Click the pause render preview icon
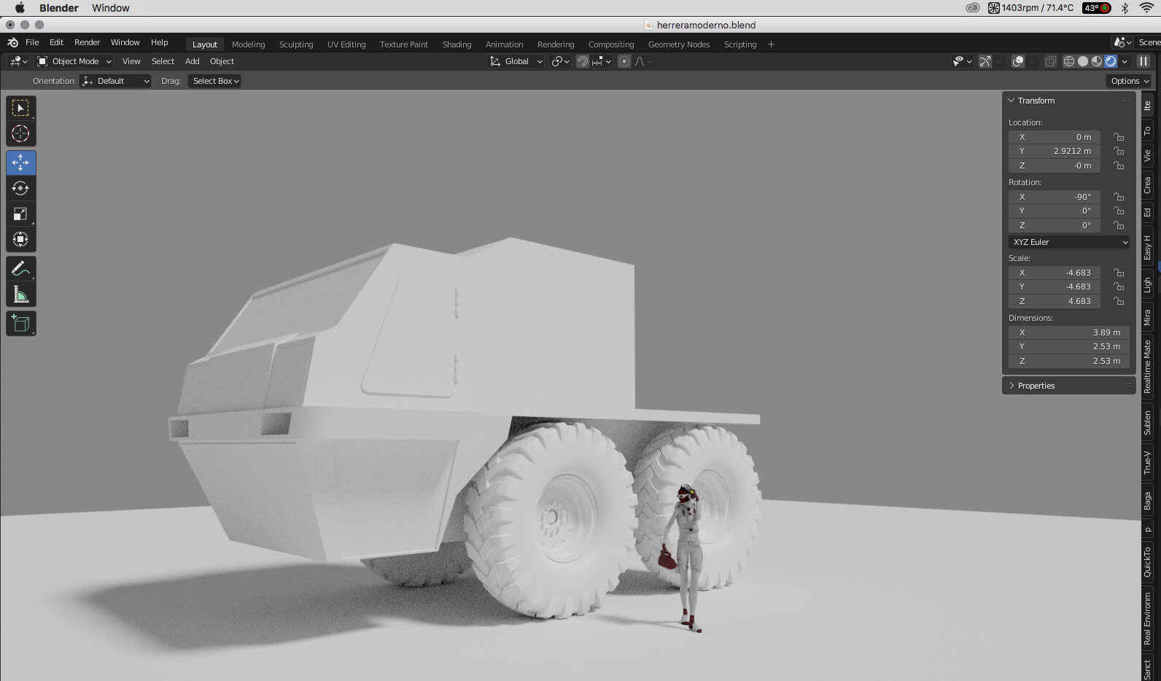Screen dimensions: 1161x681 click(1143, 61)
